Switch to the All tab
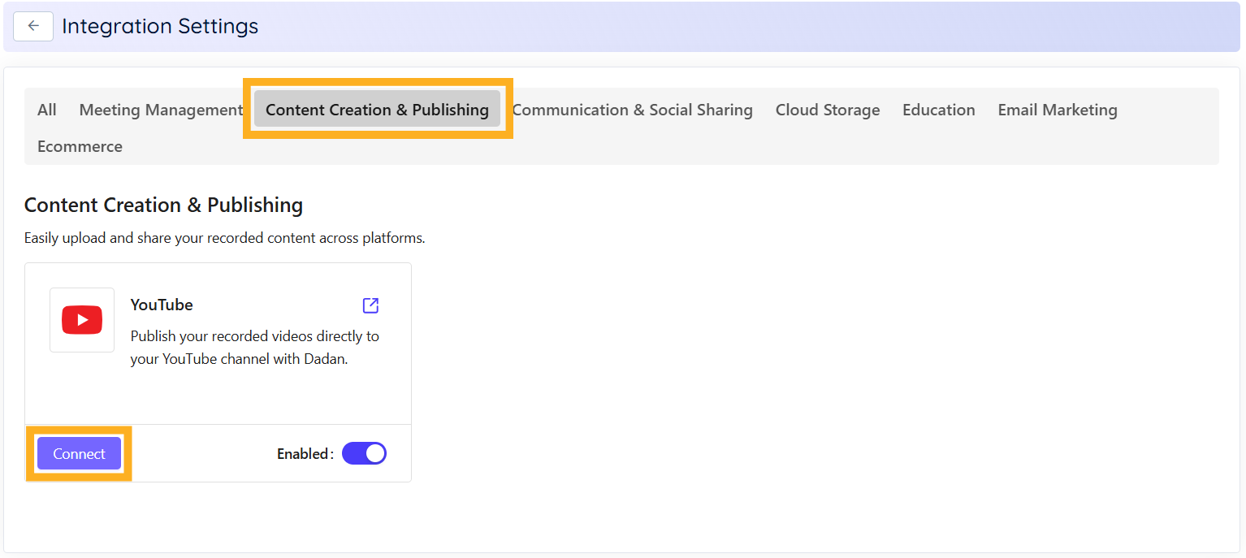The image size is (1246, 558). coord(46,109)
